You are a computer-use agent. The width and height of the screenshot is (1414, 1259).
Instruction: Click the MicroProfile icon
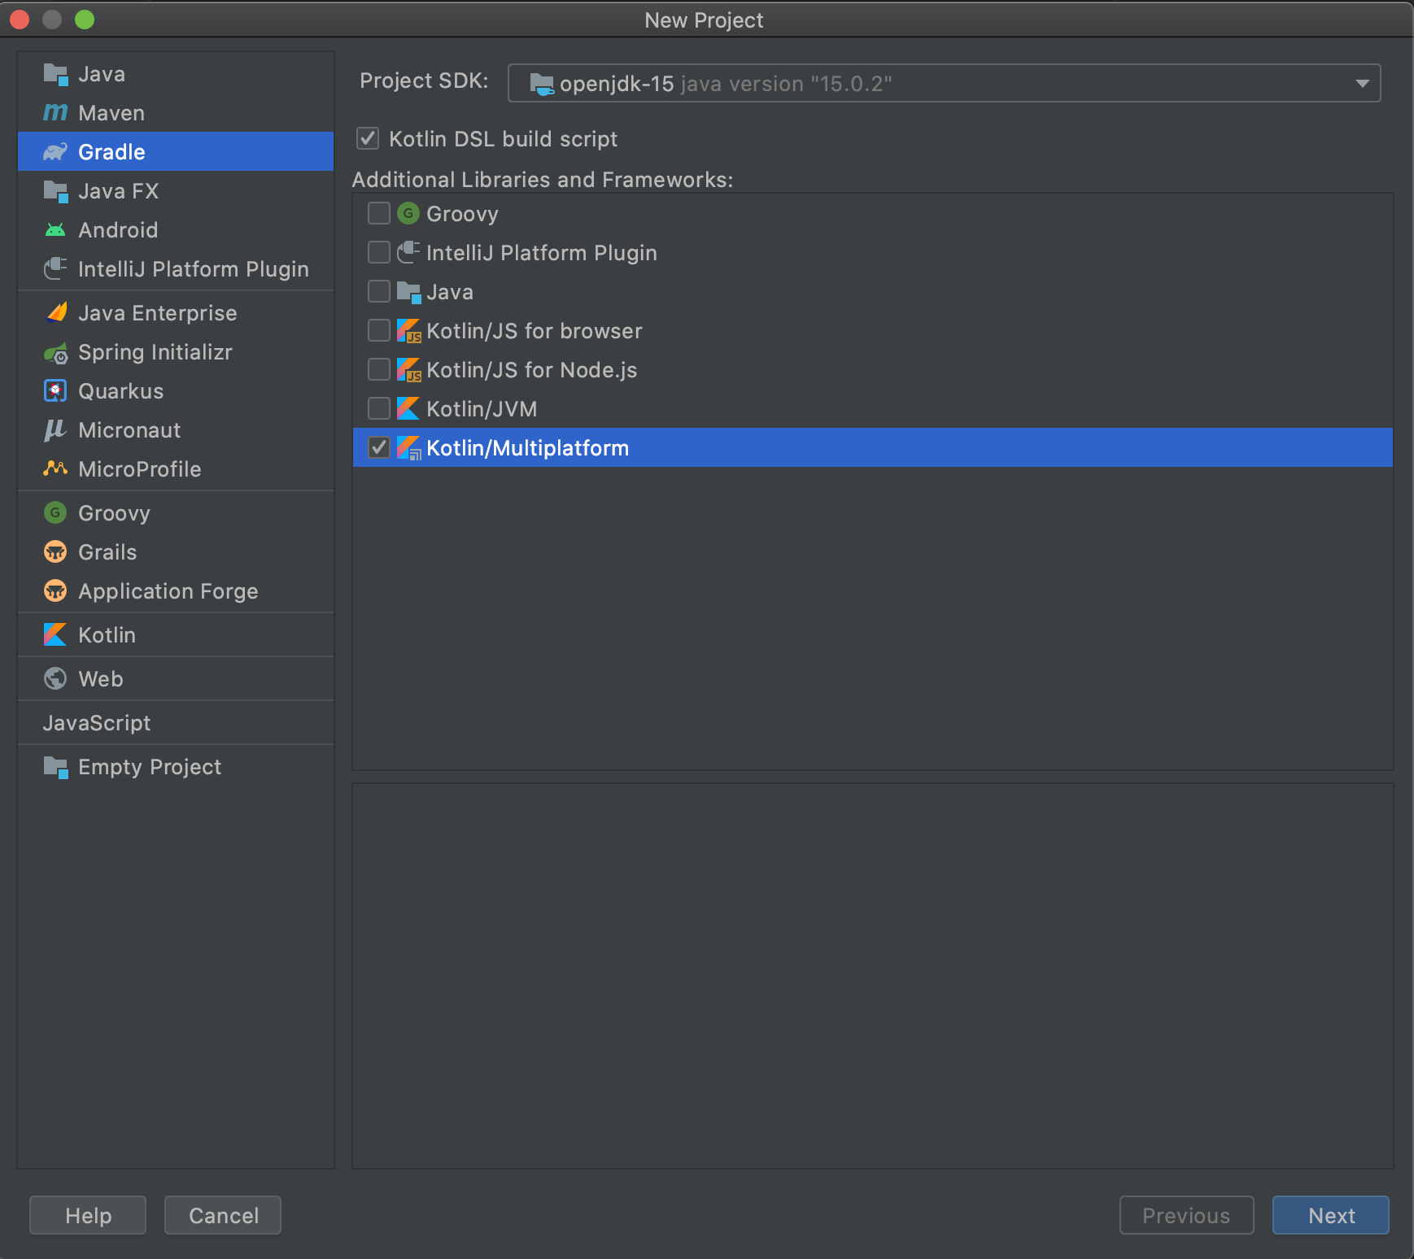tap(55, 469)
